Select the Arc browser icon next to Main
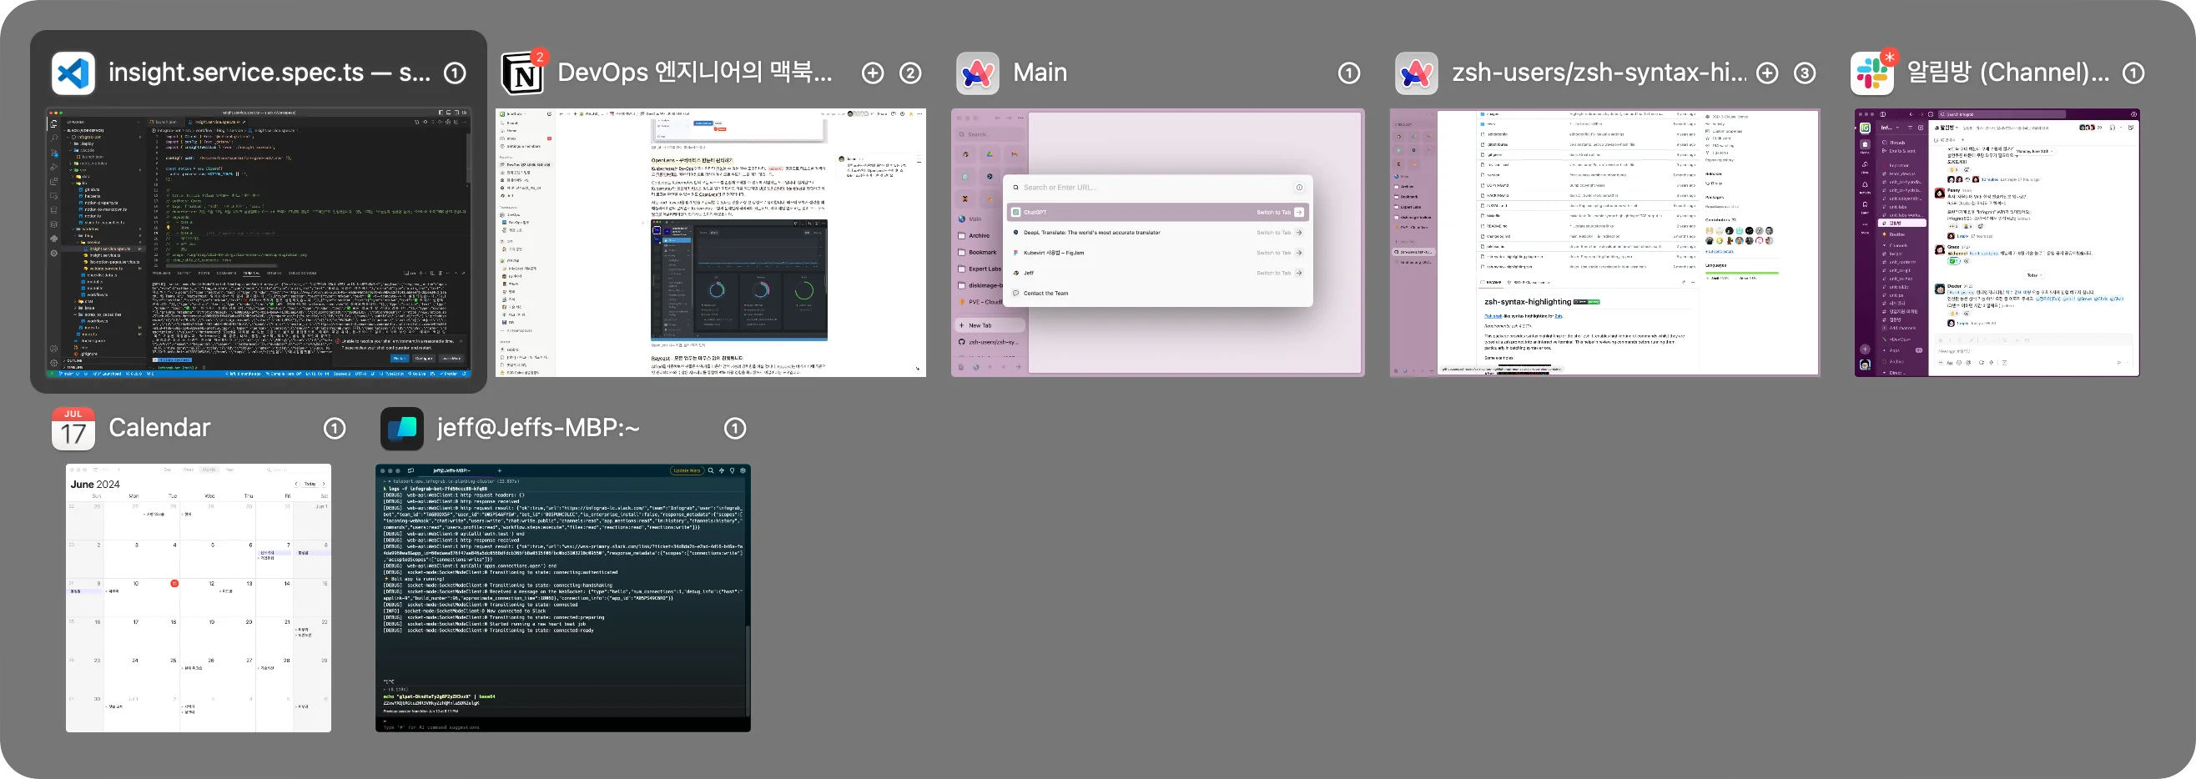Screen dimensions: 2196x779 click(x=977, y=73)
